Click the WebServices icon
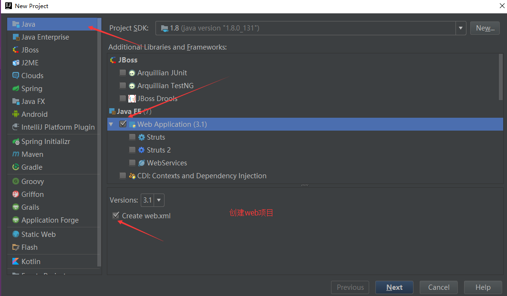The image size is (507, 296). tap(141, 163)
